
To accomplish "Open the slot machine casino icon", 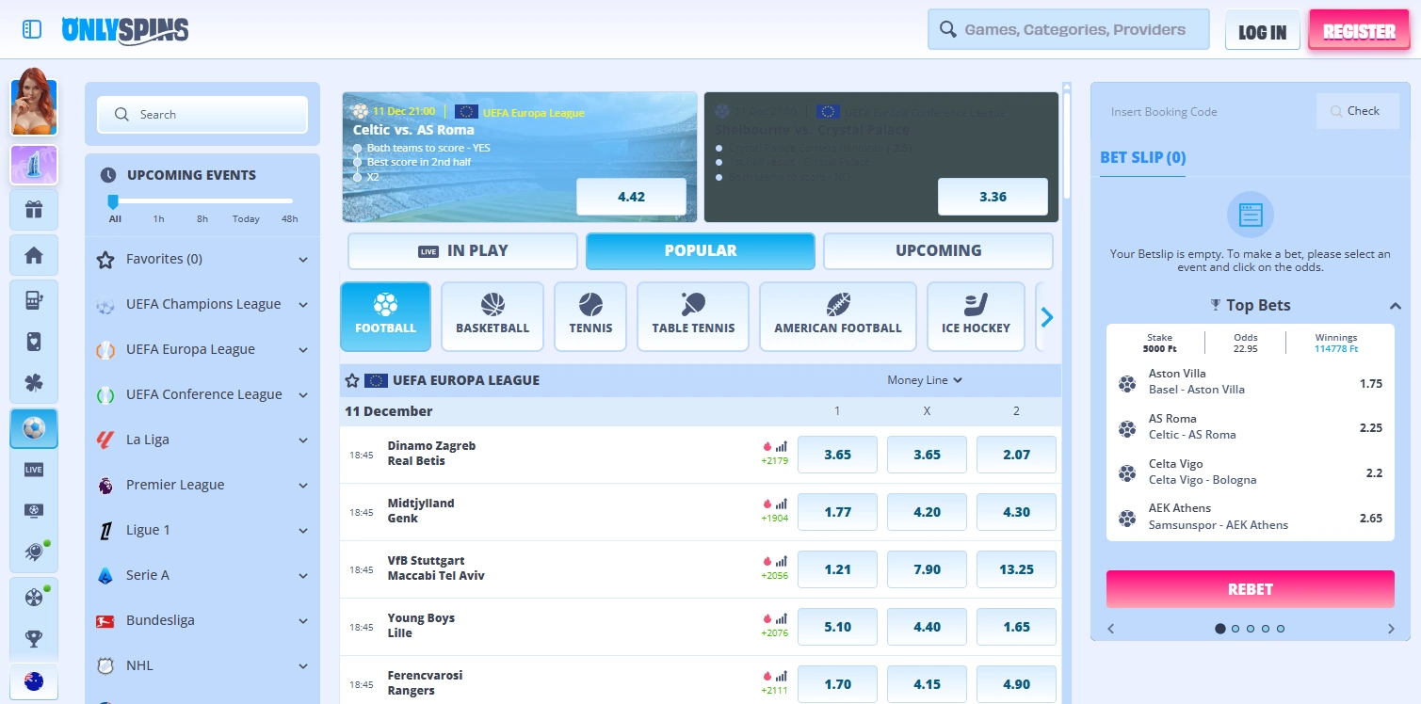I will coord(34,300).
